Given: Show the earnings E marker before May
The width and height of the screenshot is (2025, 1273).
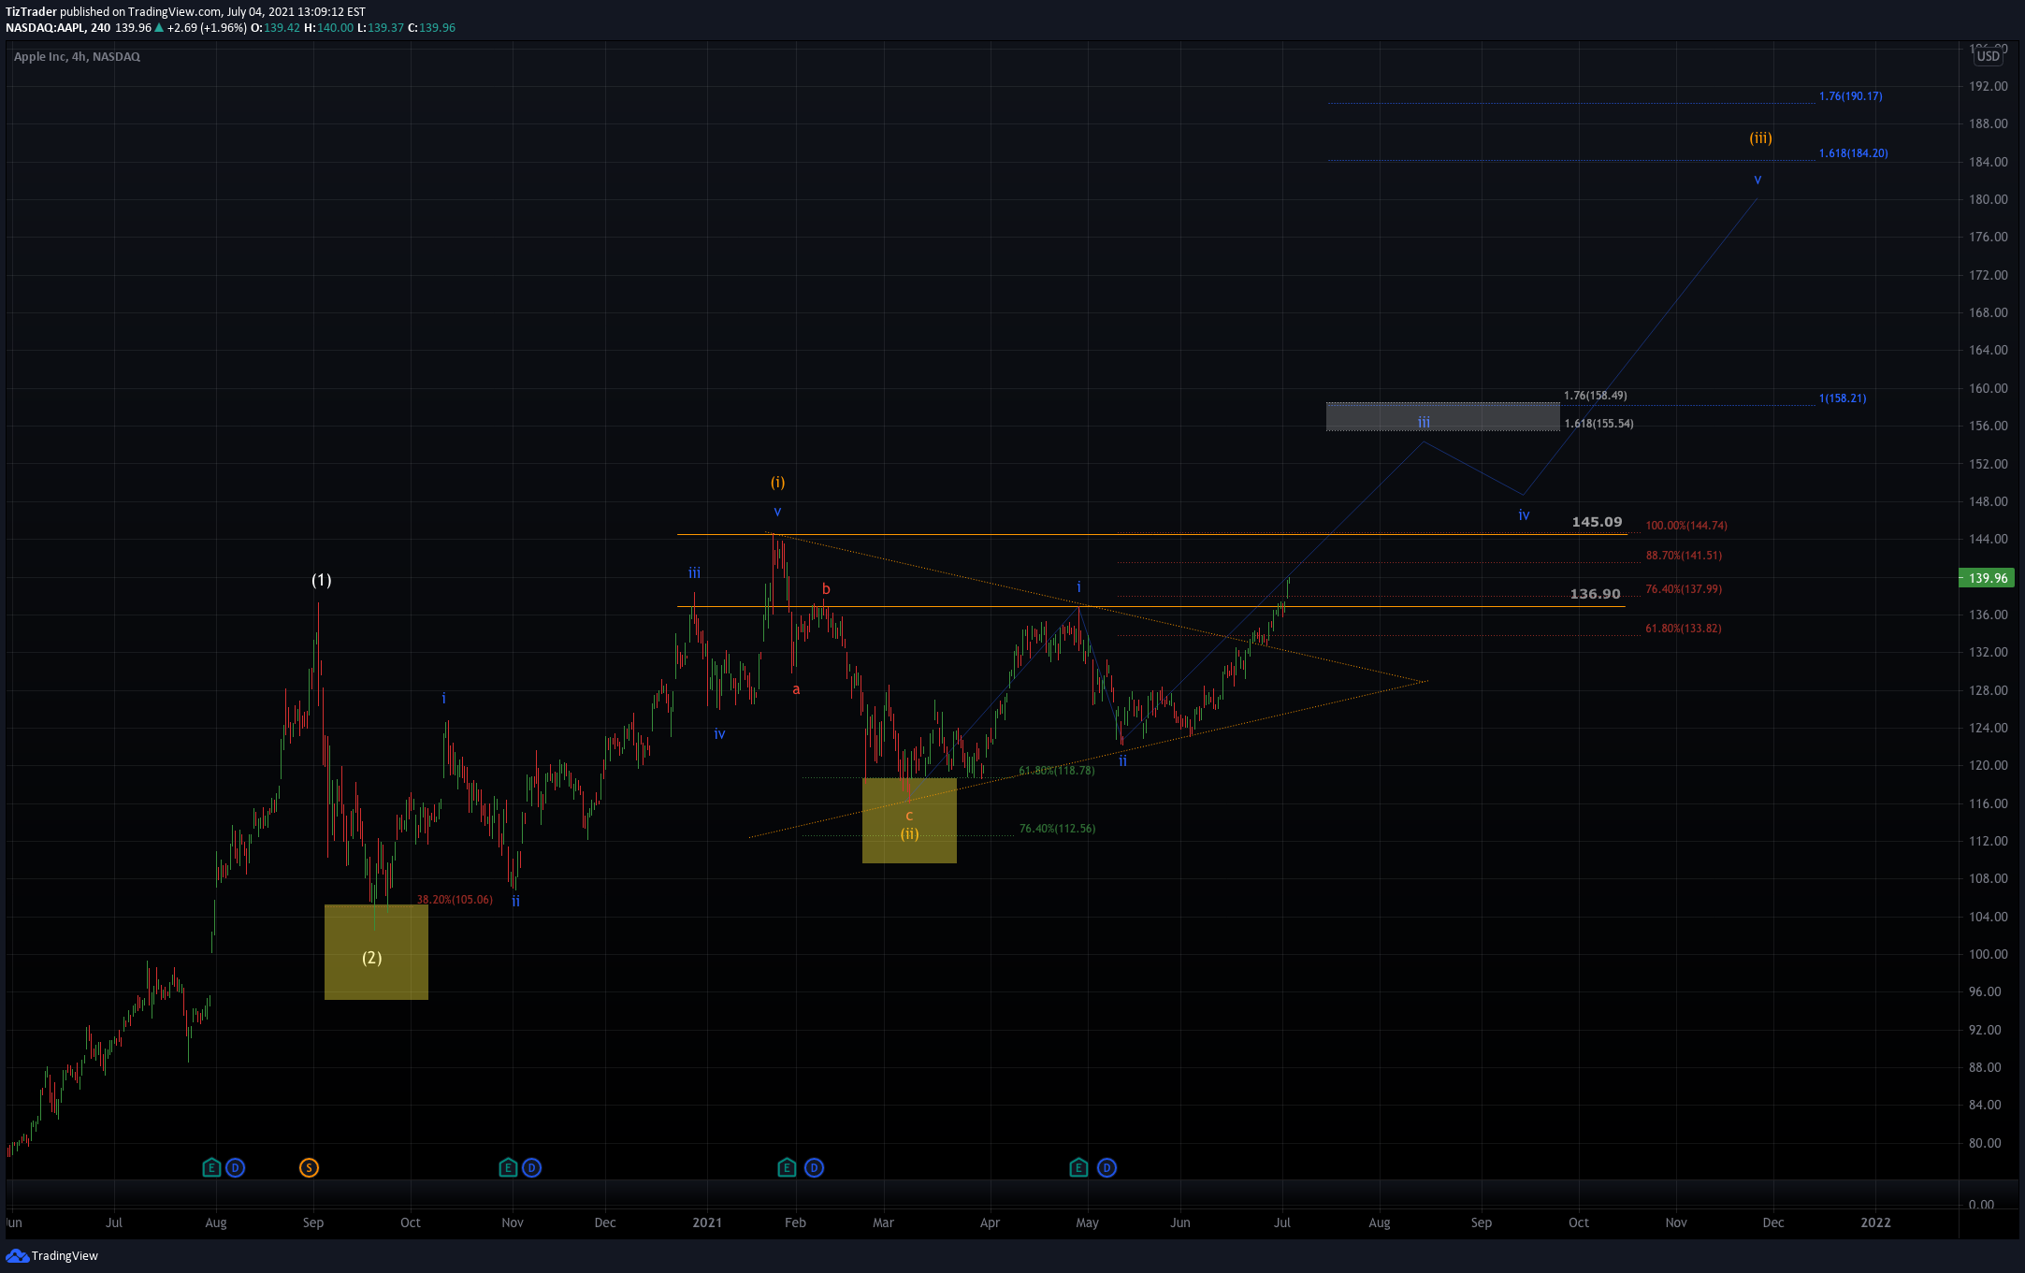Looking at the screenshot, I should [1078, 1167].
